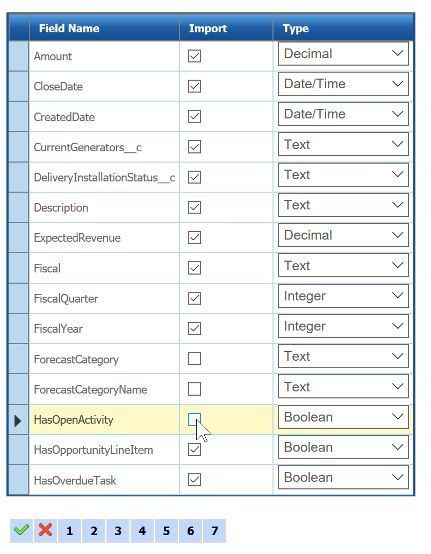Click the red X cancel icon
Viewport: 431px width, 554px height.
(x=46, y=530)
